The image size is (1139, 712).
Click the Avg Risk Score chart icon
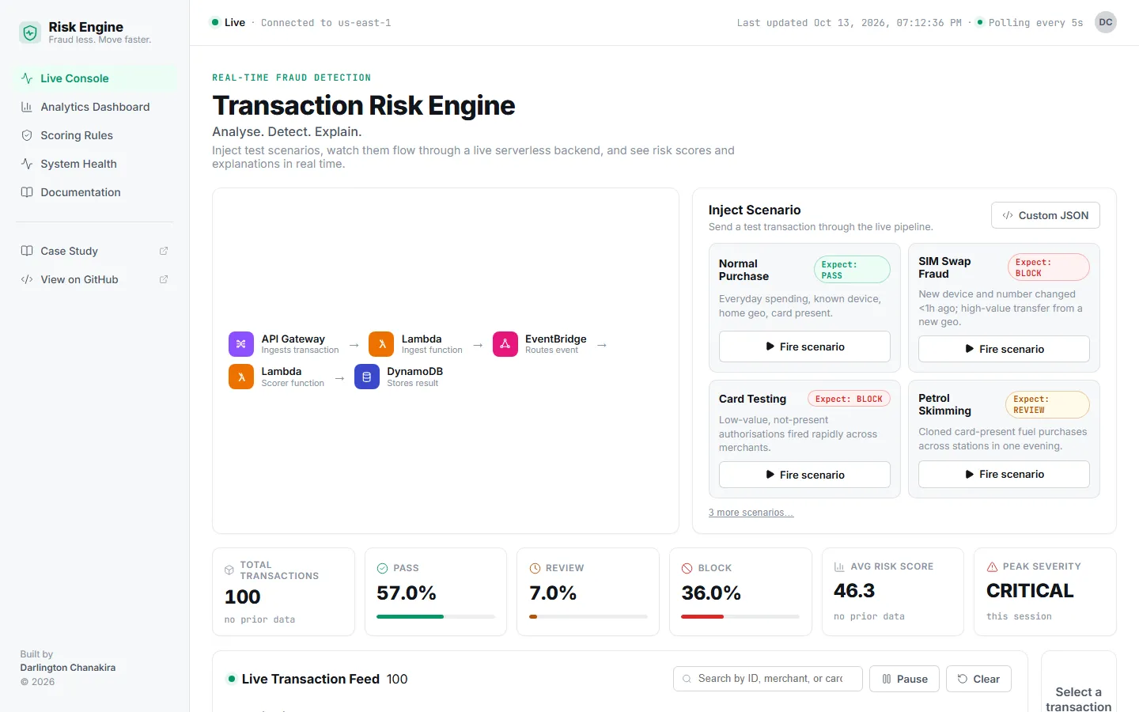click(839, 566)
